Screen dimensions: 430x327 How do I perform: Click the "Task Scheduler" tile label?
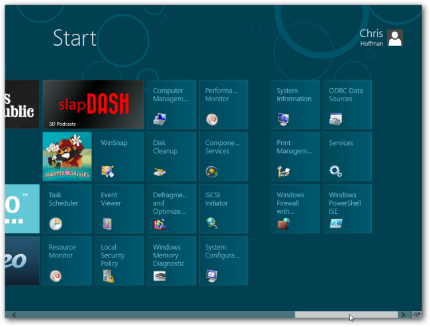pyautogui.click(x=63, y=199)
